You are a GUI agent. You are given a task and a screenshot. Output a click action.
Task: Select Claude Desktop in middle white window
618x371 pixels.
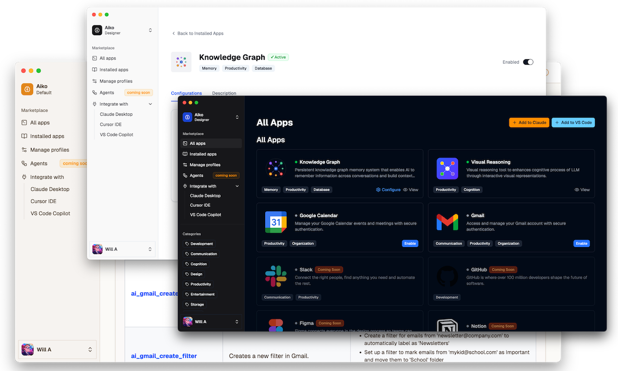116,114
